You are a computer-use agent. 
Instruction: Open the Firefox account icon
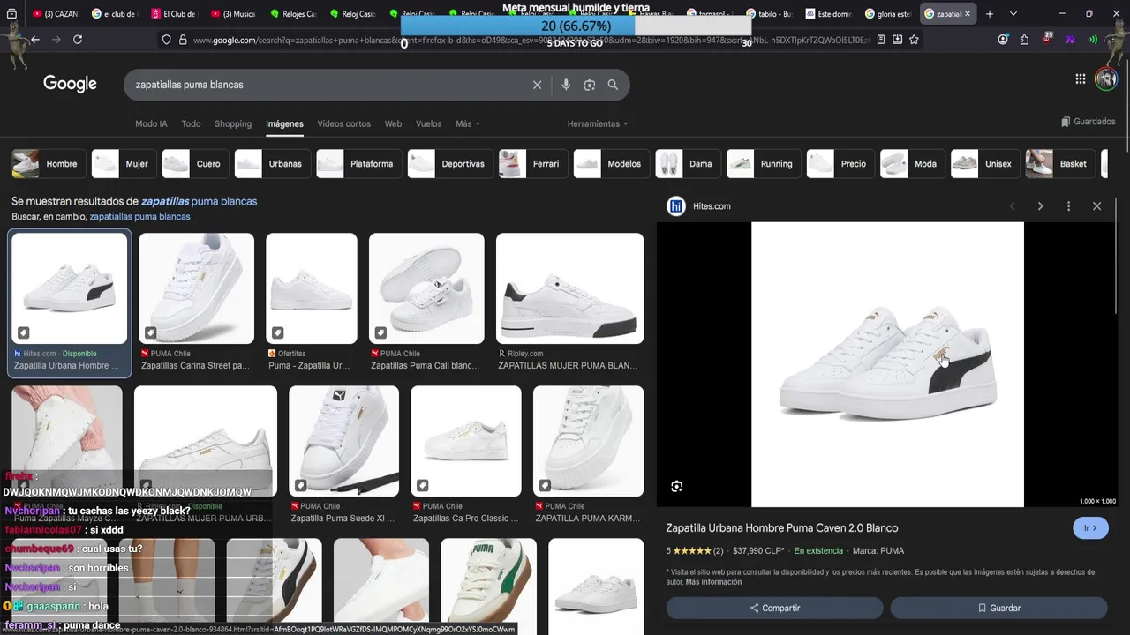click(x=1003, y=40)
